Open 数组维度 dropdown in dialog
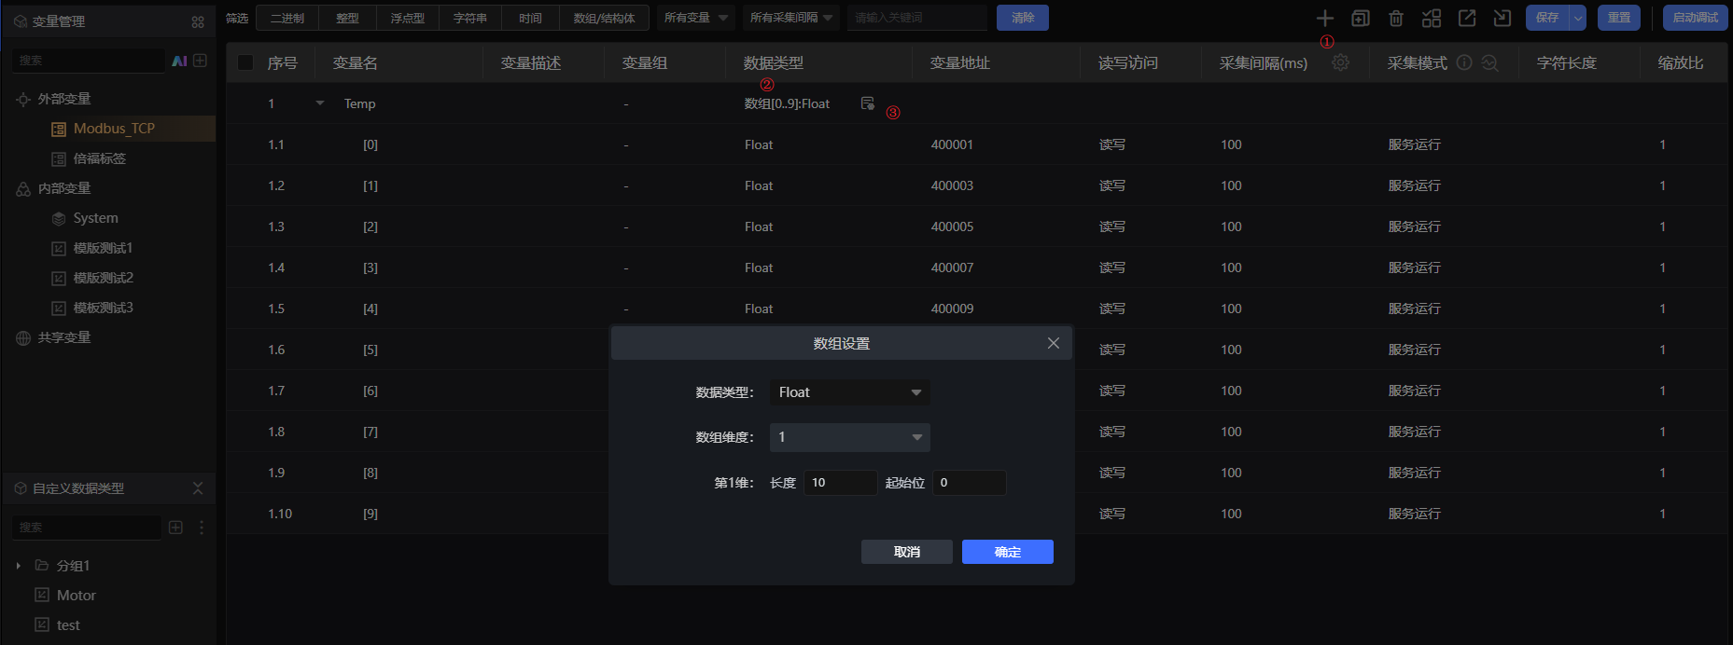The width and height of the screenshot is (1733, 645). pyautogui.click(x=849, y=437)
